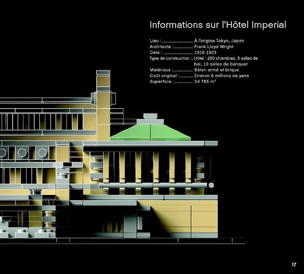Click the value "Béton armé et brique"
This screenshot has height=274, width=304.
click(216, 70)
